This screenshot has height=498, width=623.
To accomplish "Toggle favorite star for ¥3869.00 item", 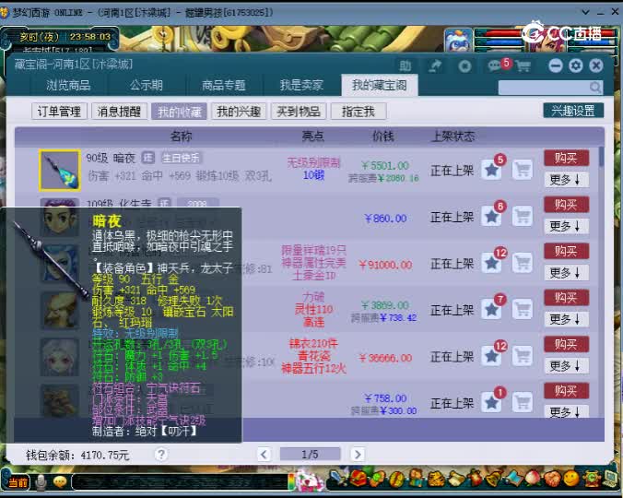I will coord(491,310).
